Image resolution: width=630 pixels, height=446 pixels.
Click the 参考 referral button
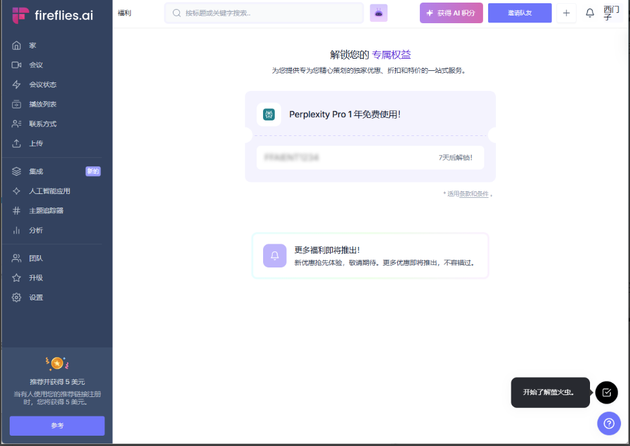click(x=57, y=426)
